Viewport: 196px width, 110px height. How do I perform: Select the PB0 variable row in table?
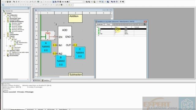121,34
